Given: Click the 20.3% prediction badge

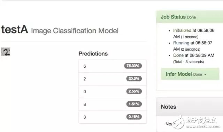Looking at the screenshot, I should point(134,79).
